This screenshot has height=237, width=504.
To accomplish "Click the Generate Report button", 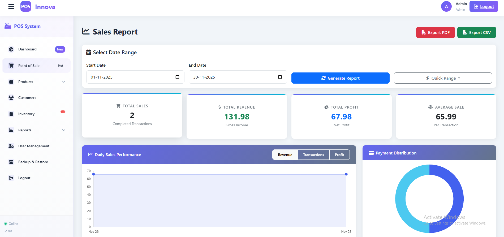I will (340, 78).
